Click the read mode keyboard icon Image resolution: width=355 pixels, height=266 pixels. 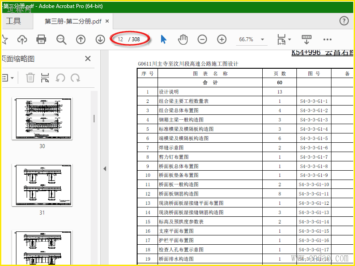pos(307,39)
